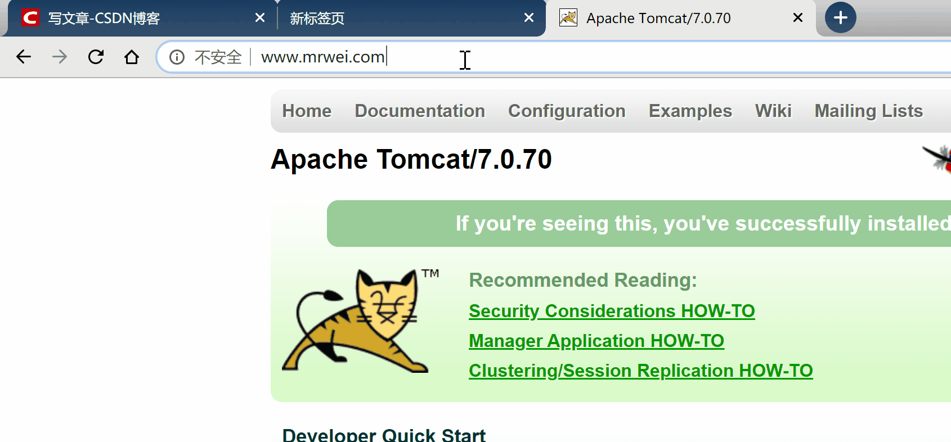Image resolution: width=951 pixels, height=442 pixels.
Task: Click the Recommended Reading heading
Action: tap(583, 280)
